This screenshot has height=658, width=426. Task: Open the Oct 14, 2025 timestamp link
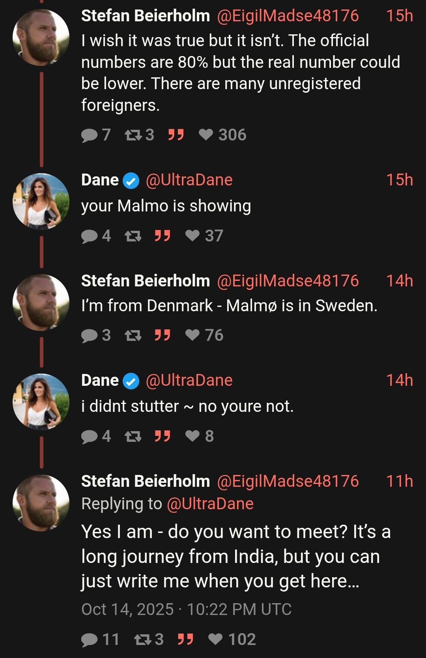186,609
